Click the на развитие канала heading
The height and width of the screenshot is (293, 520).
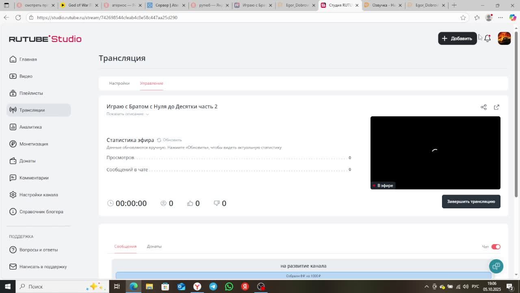(x=303, y=266)
